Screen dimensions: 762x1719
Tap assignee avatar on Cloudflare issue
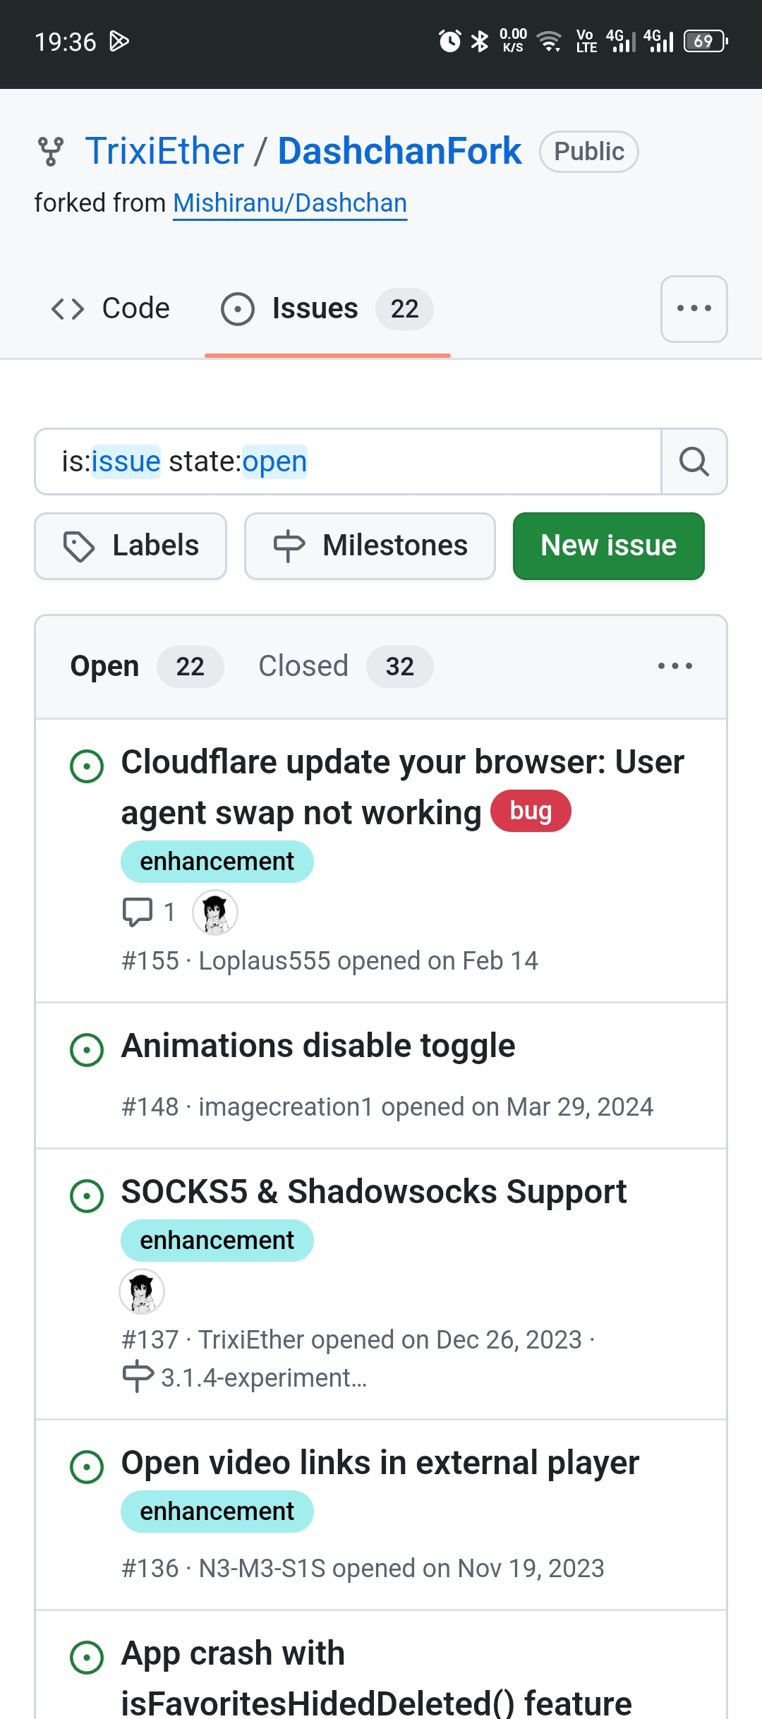coord(215,912)
